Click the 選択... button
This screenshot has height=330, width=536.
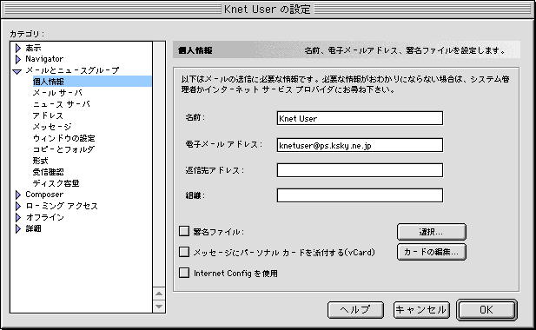click(432, 232)
